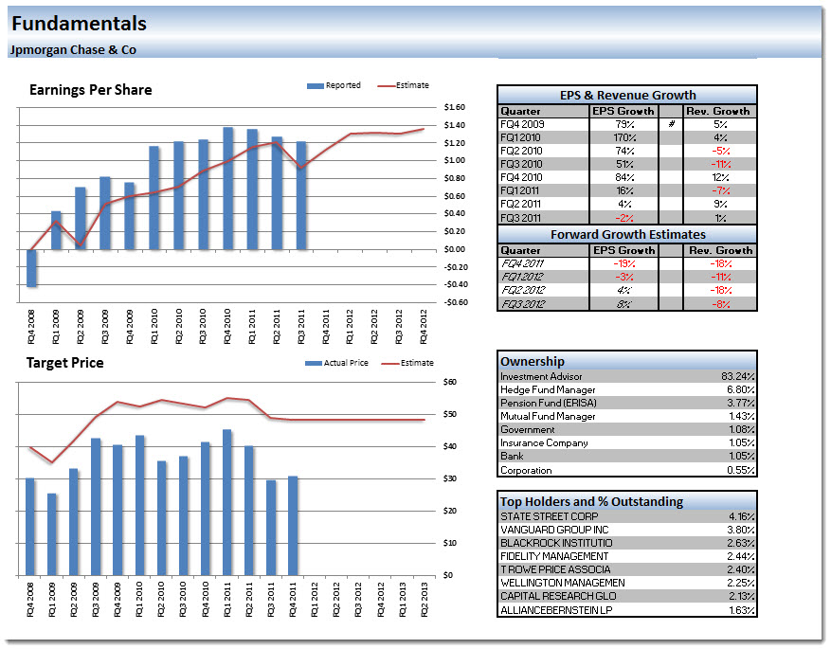Click the 83.24% ownership value

[738, 376]
